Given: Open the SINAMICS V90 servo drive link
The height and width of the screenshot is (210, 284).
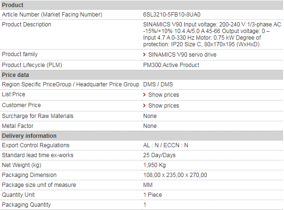Looking at the screenshot, I should pos(182,55).
